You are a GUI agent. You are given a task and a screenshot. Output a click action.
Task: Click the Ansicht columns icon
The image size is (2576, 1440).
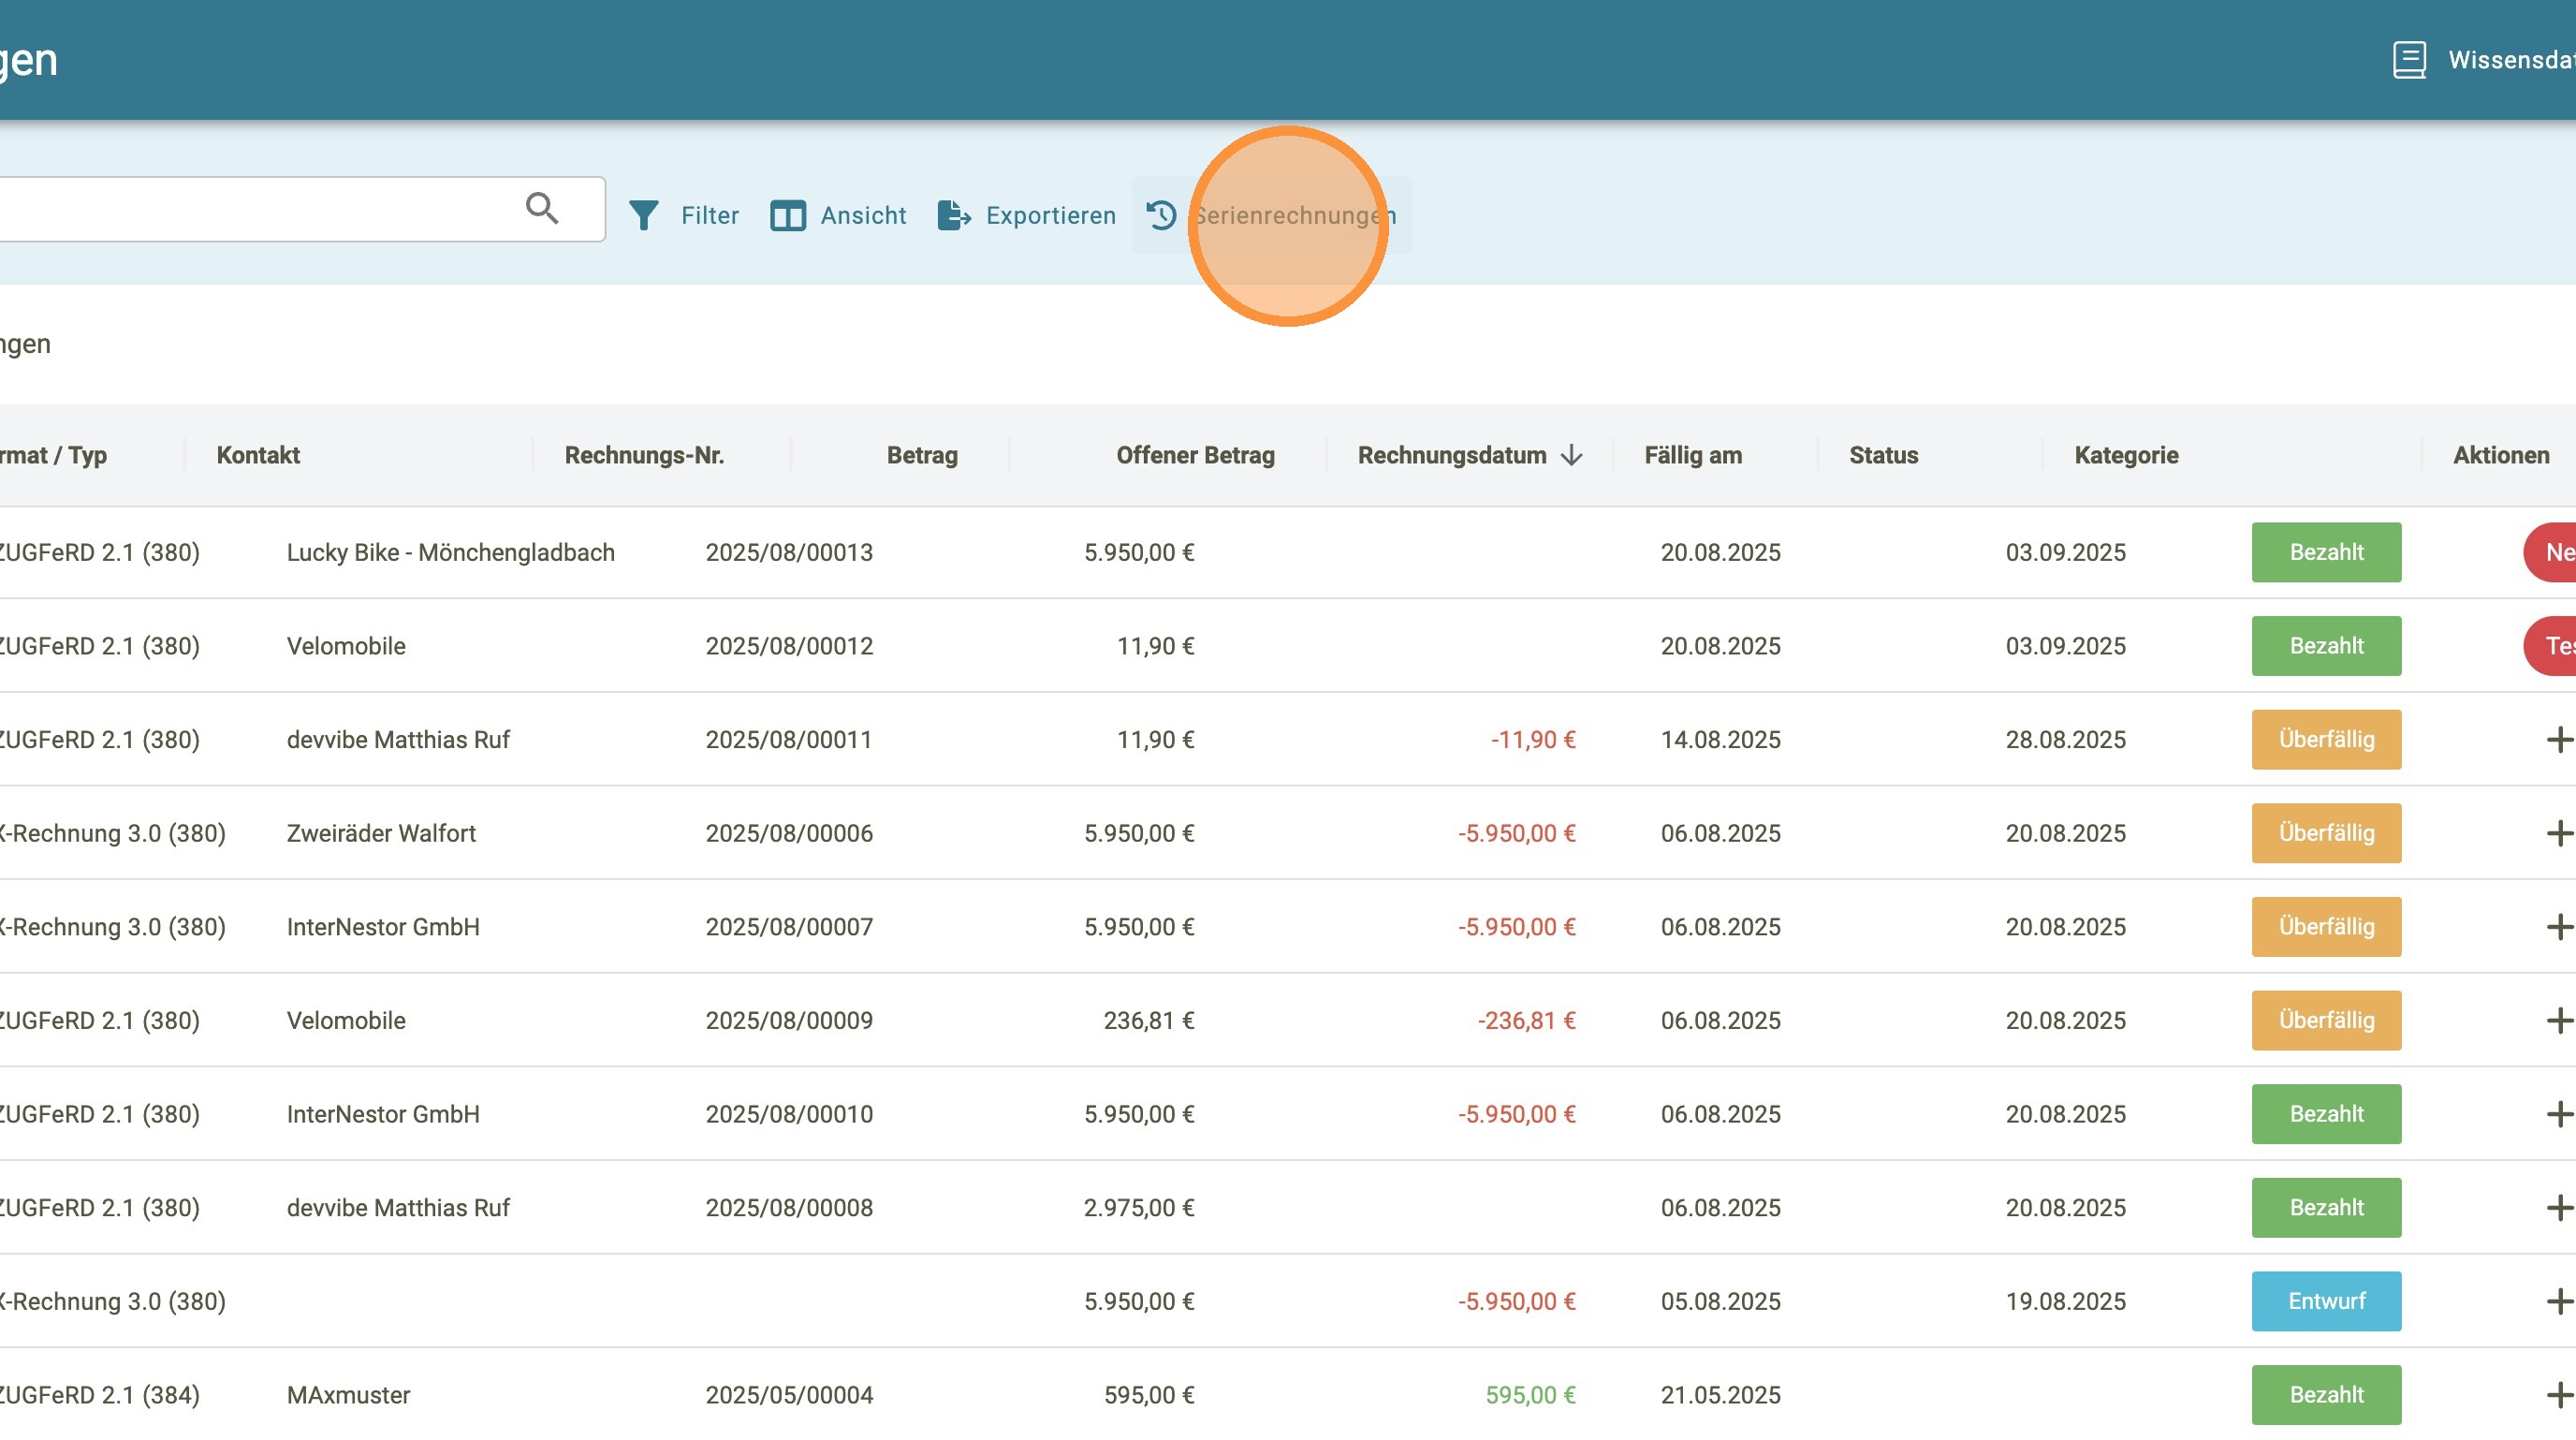787,215
